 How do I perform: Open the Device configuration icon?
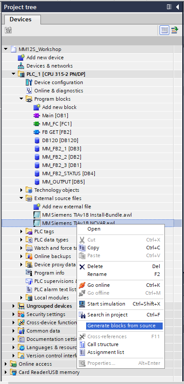click(29, 82)
